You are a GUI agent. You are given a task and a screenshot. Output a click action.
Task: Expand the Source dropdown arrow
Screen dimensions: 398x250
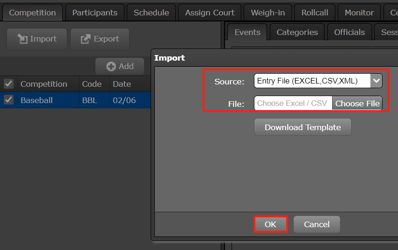pos(376,81)
